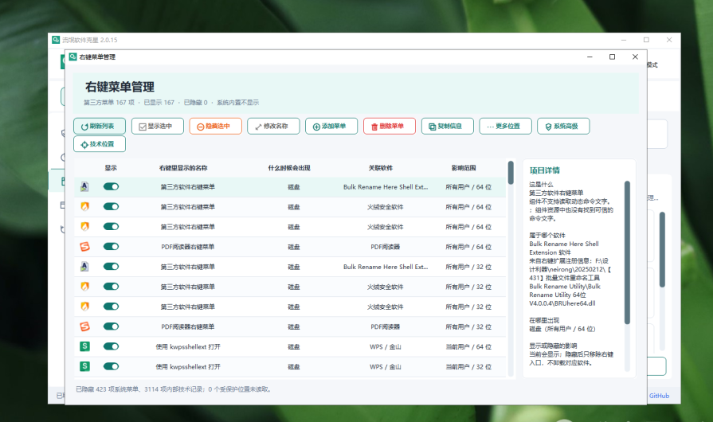Toggle display of the PDF阅读器右键菜单 64 位 entry
Screen dimensions: 713x422
[x=111, y=247]
